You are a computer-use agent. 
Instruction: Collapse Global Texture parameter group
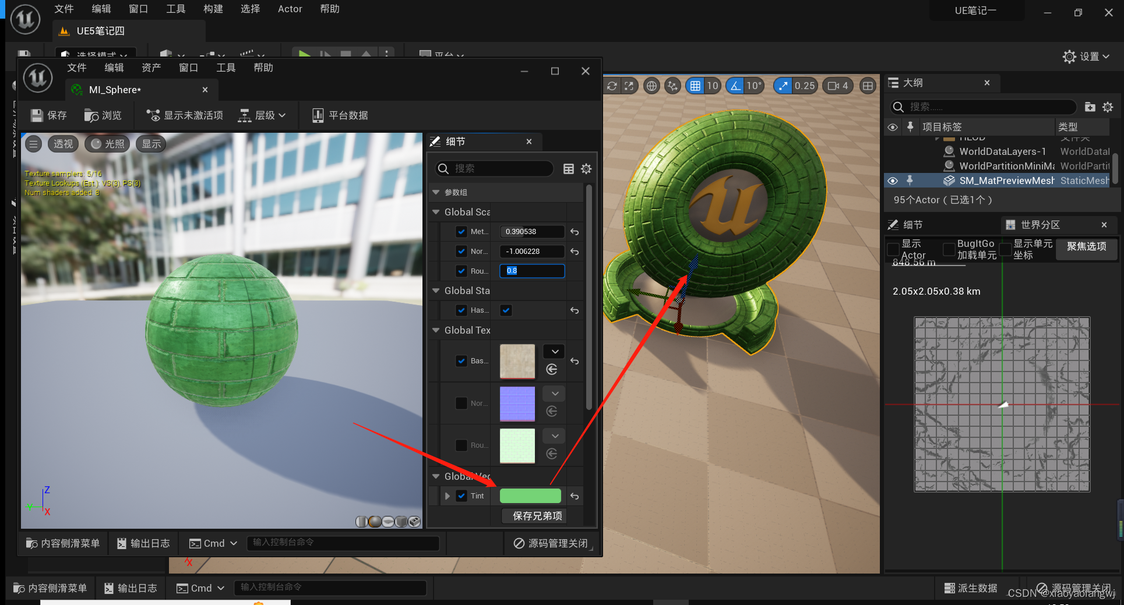point(436,330)
